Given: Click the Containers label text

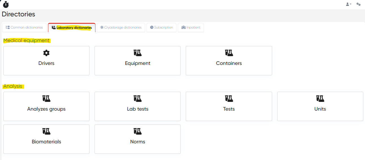Looking at the screenshot, I should 229,63.
